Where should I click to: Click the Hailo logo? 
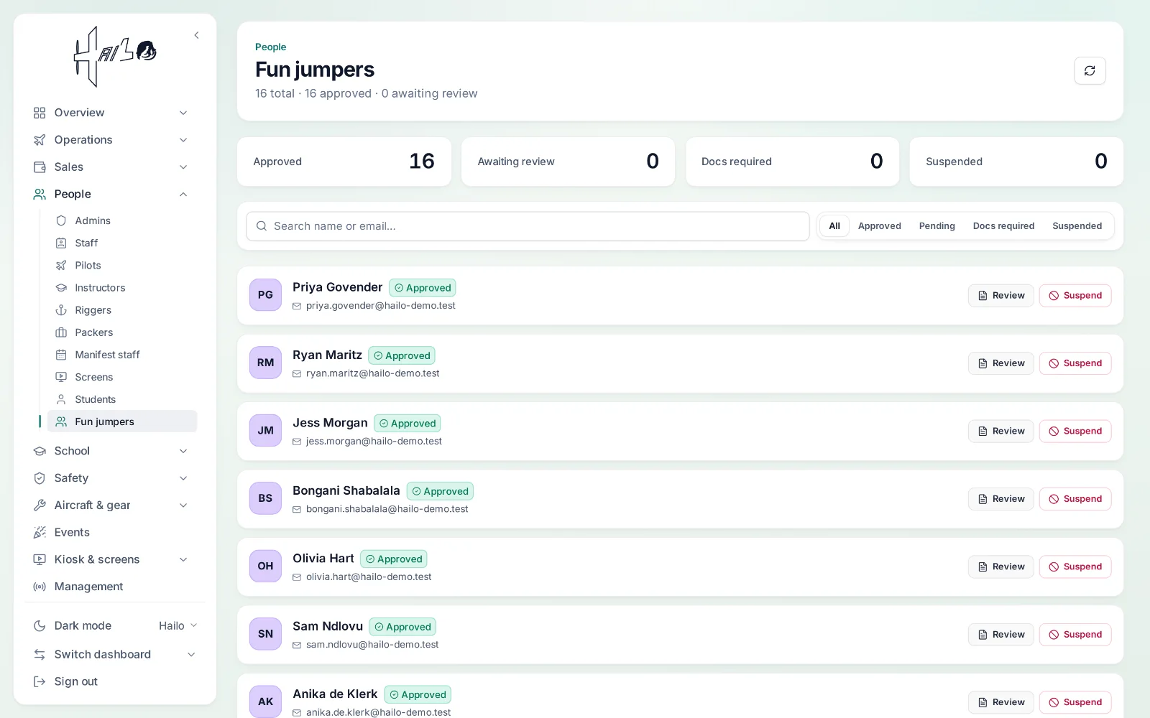click(115, 57)
